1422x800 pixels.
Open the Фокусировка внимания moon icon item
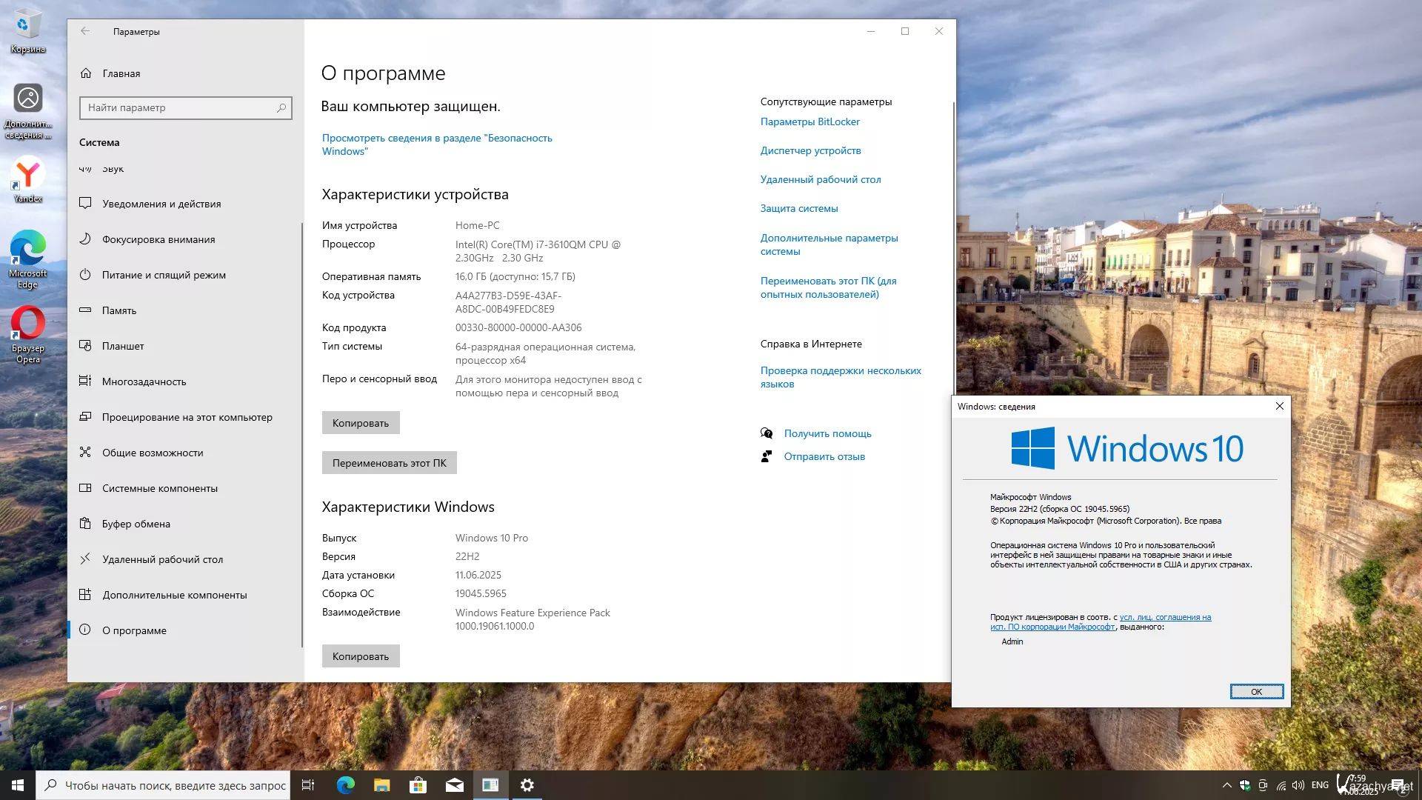tap(85, 239)
